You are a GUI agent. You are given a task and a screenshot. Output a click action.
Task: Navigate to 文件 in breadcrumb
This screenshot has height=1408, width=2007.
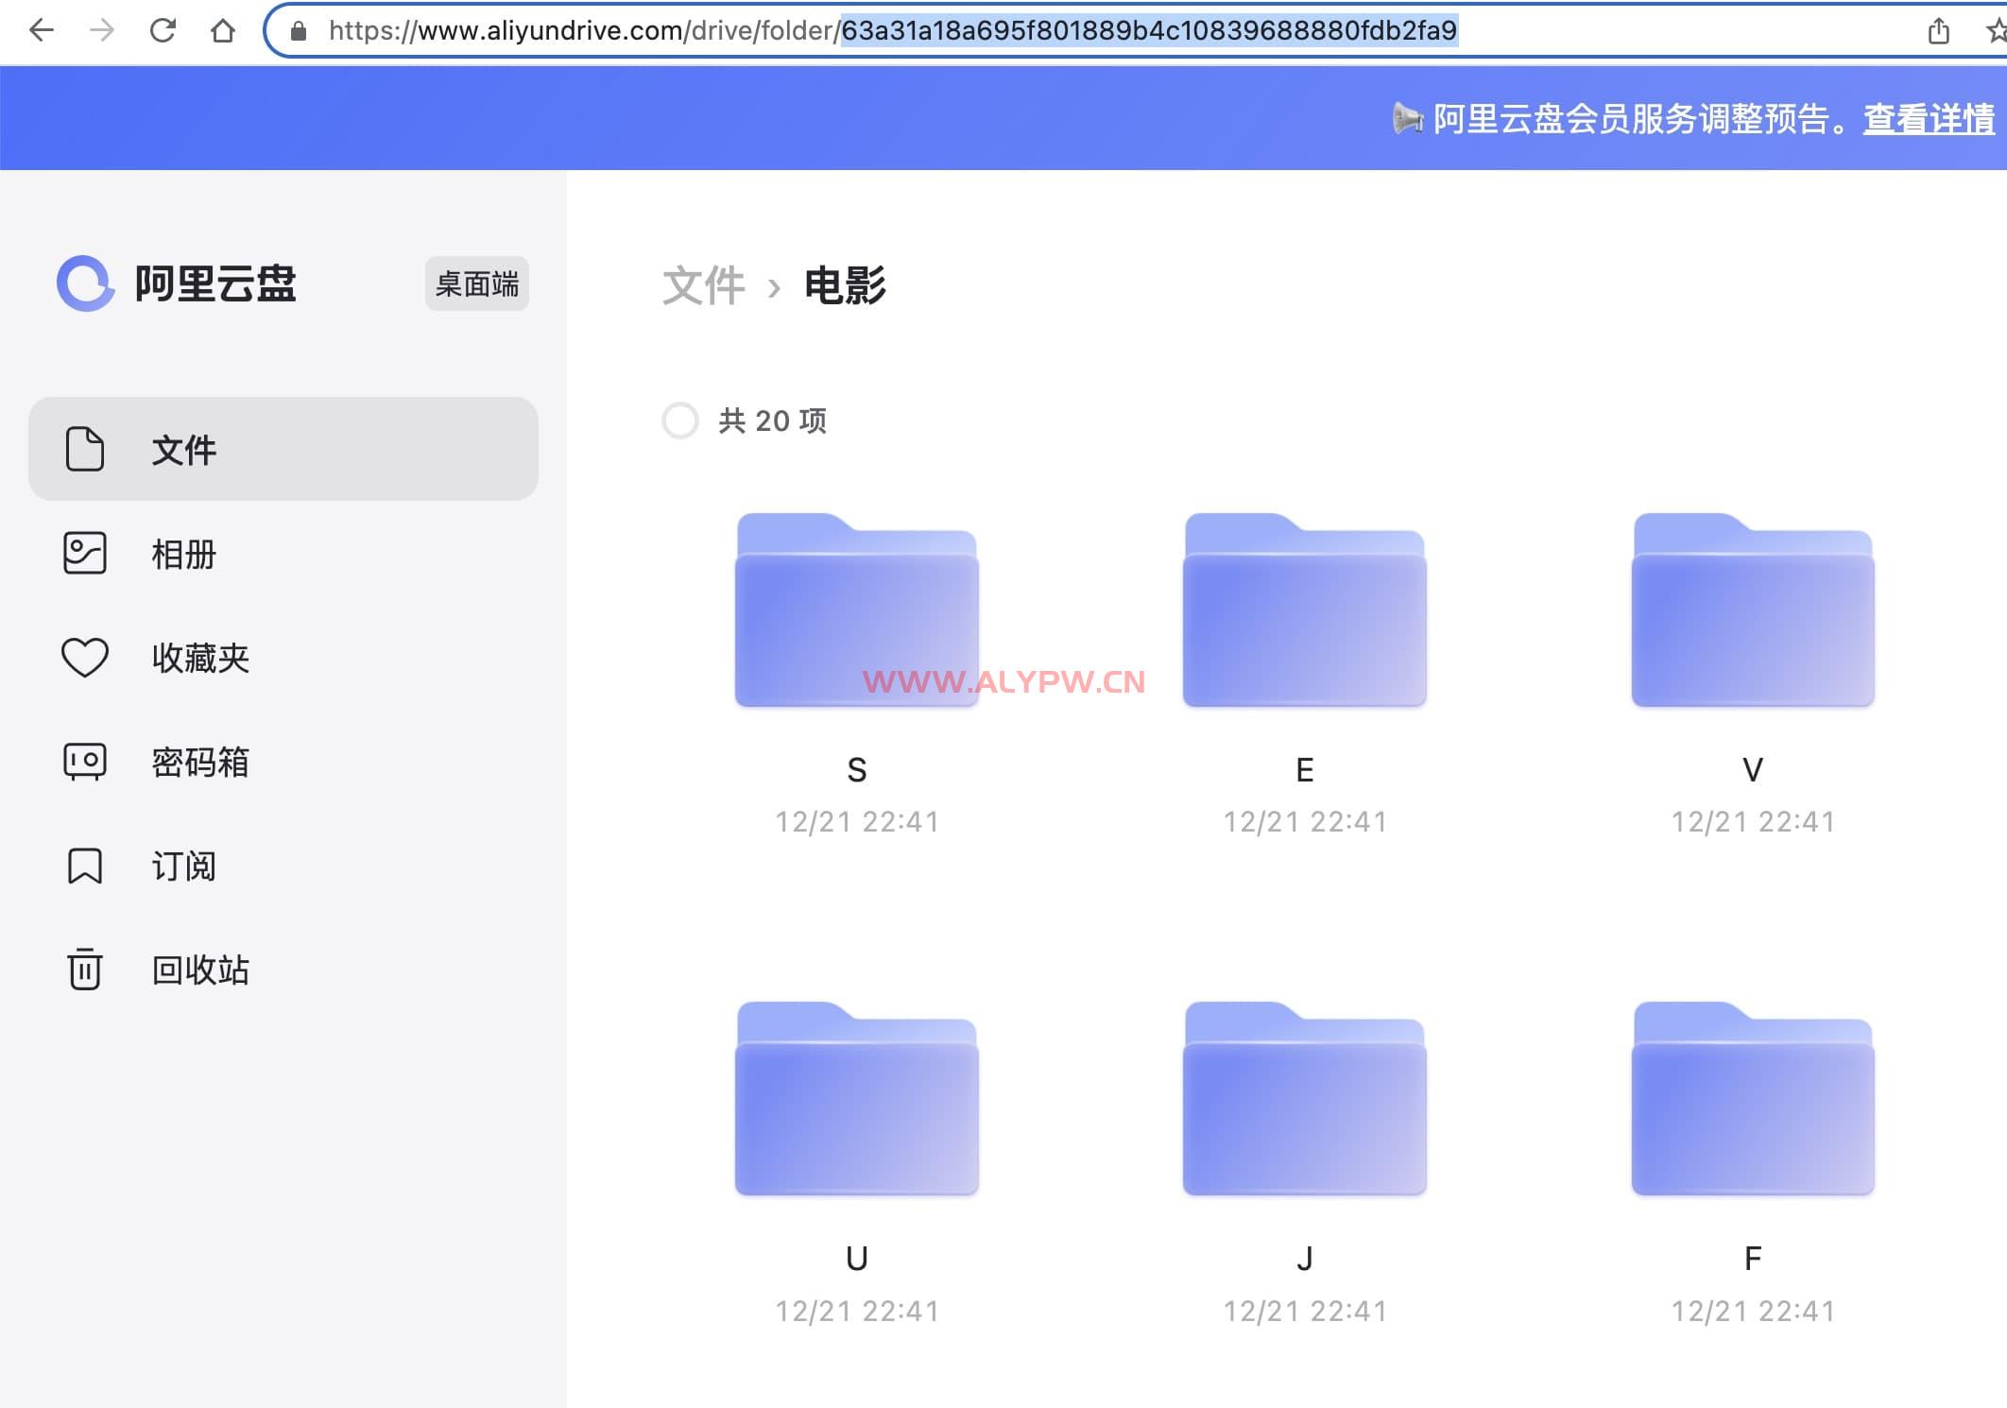coord(703,285)
